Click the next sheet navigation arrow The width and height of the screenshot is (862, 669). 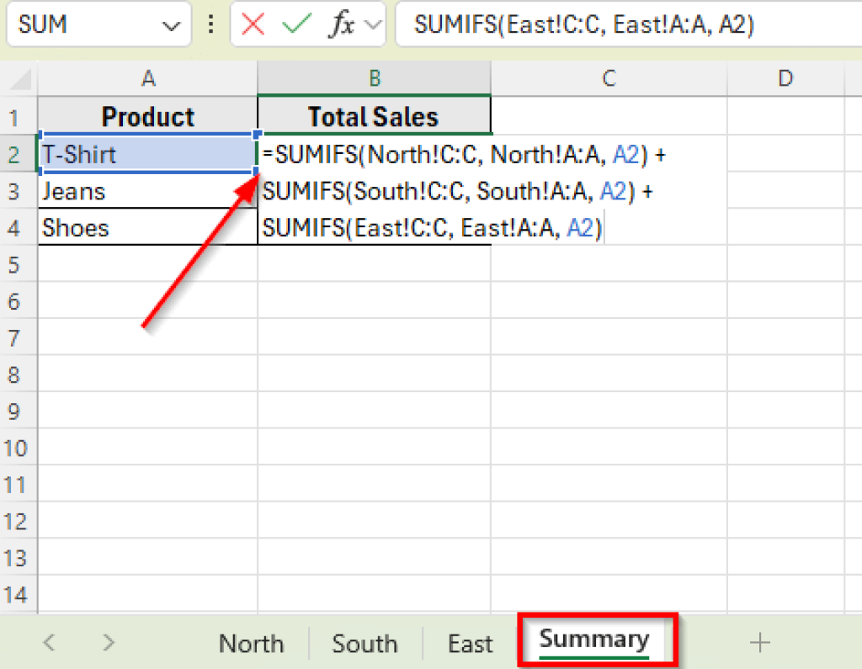107,643
